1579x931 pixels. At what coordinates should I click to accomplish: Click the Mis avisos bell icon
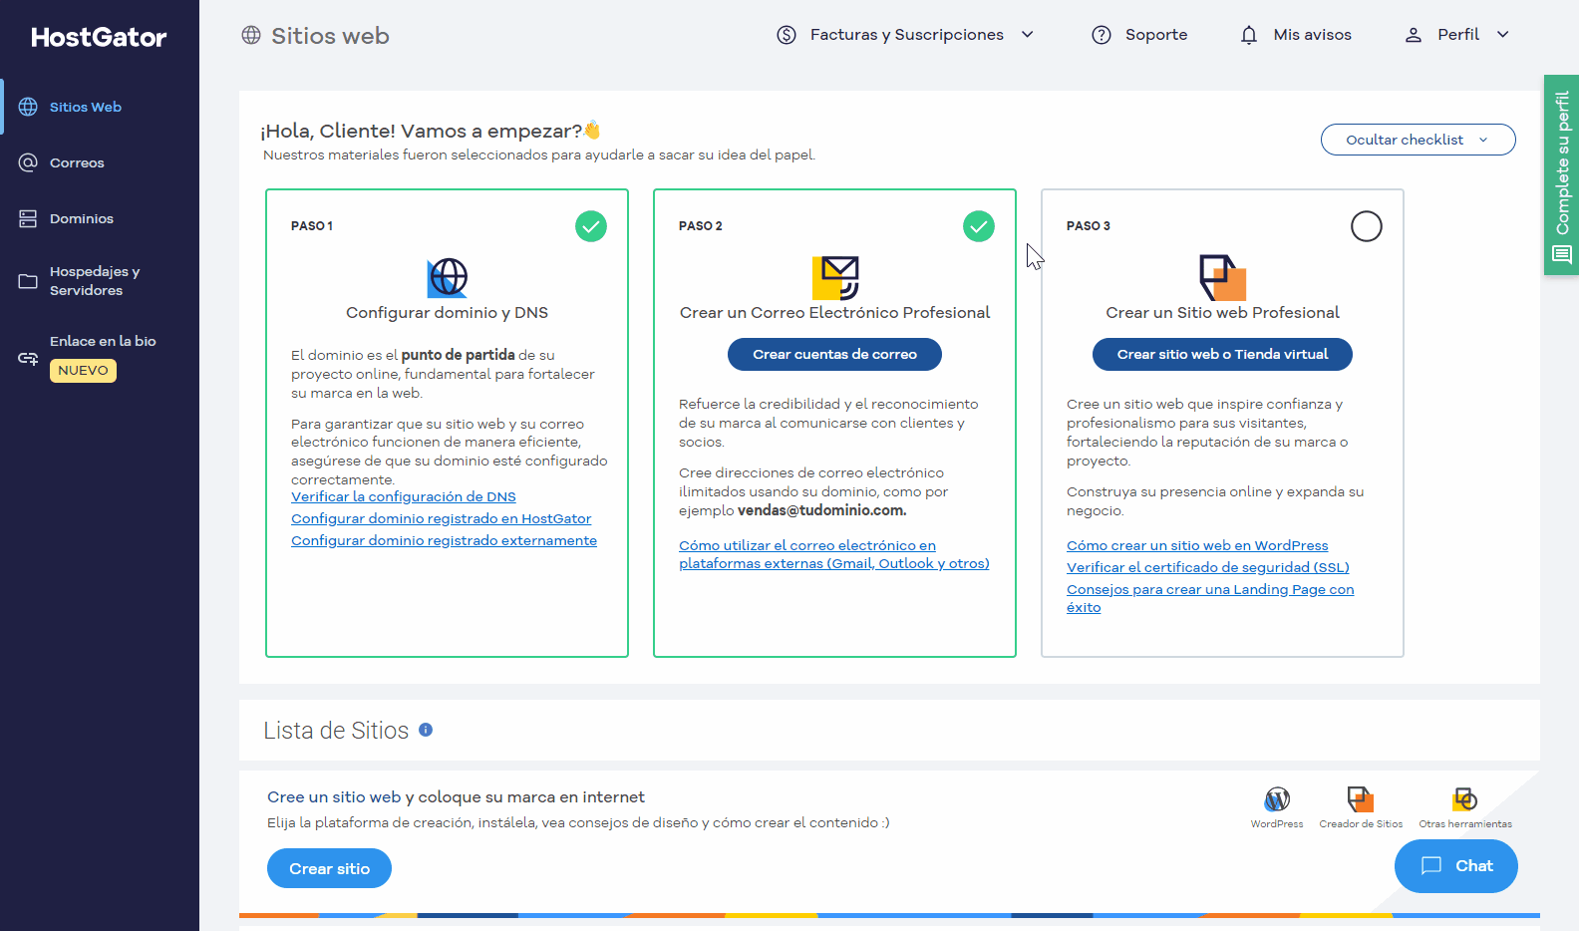[1249, 35]
